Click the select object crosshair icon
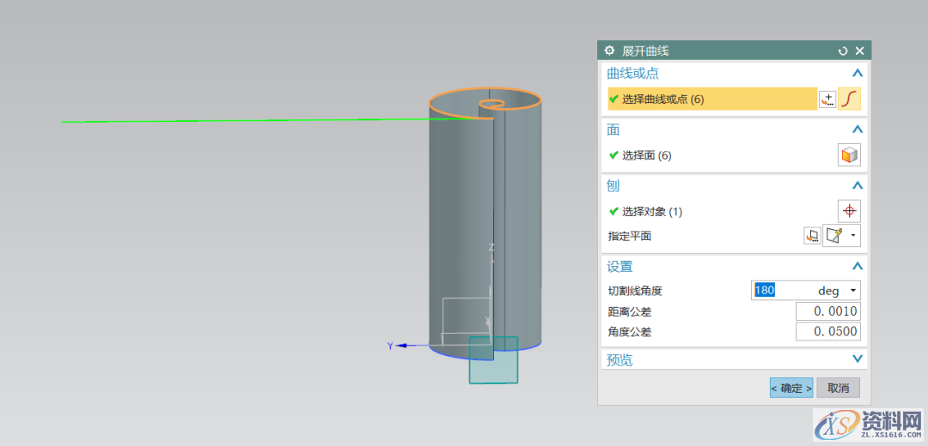This screenshot has width=928, height=446. [x=849, y=211]
